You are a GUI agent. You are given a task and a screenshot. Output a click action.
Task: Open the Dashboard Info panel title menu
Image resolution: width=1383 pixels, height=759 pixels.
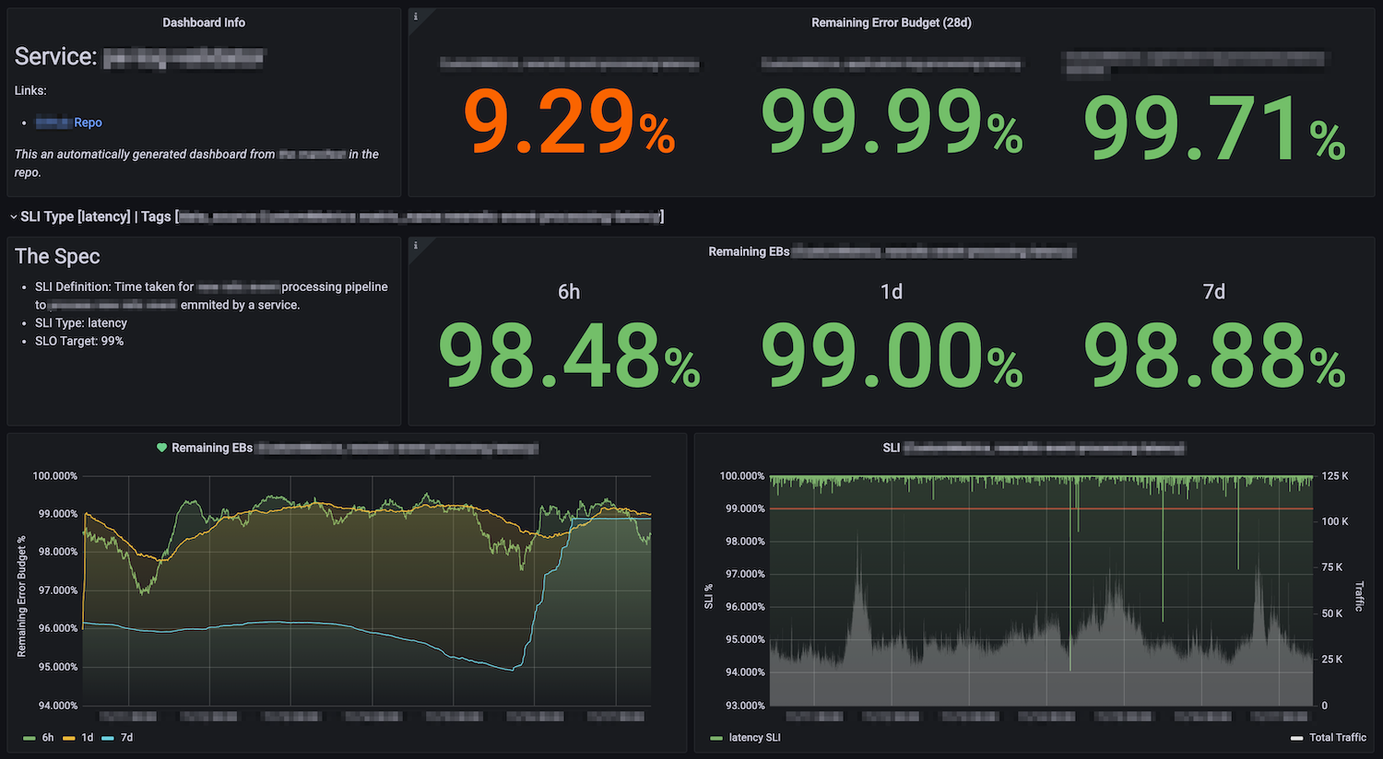click(204, 22)
